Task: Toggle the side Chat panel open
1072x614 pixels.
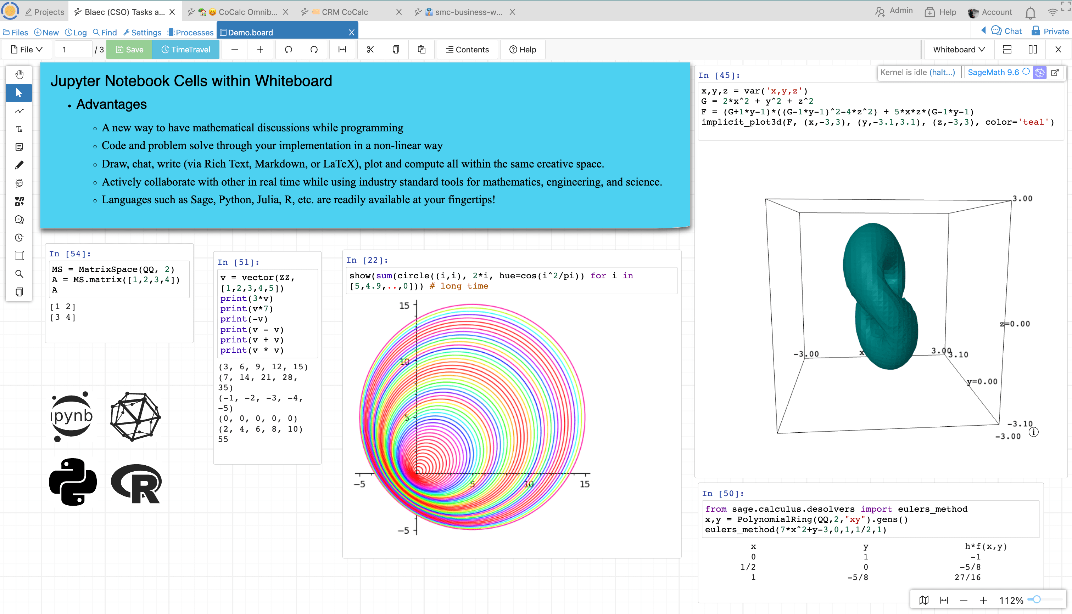Action: coord(1007,30)
